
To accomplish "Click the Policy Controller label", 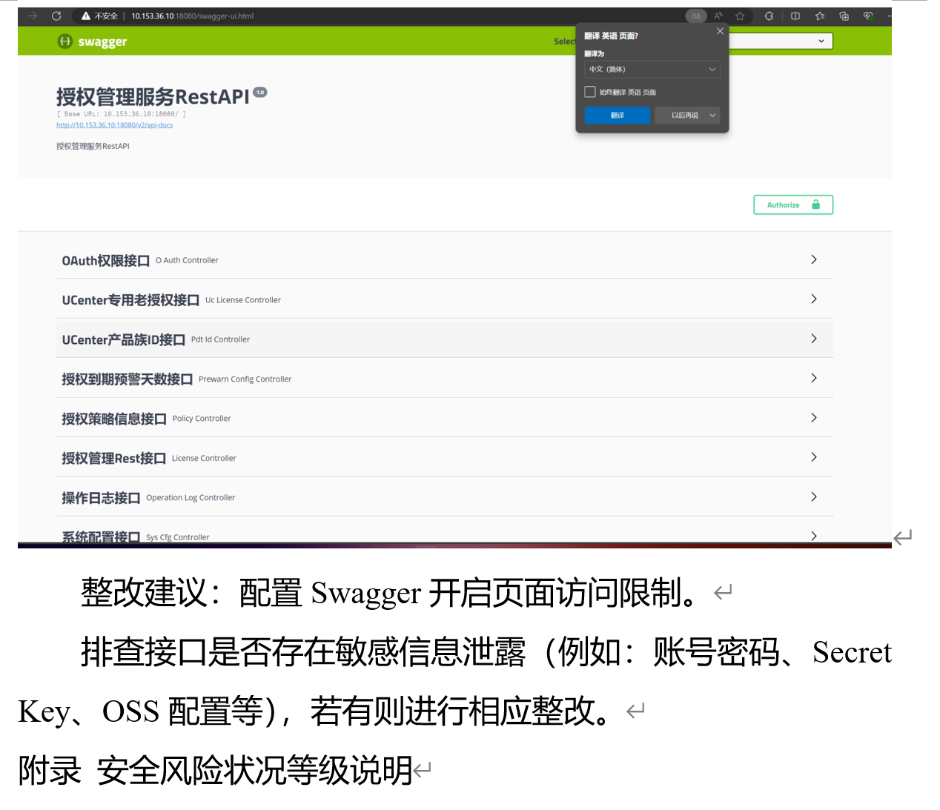I will tap(202, 419).
